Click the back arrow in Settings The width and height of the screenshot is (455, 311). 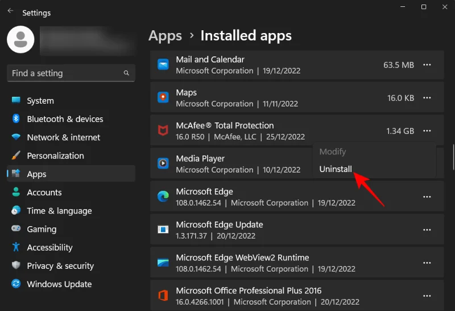click(10, 11)
